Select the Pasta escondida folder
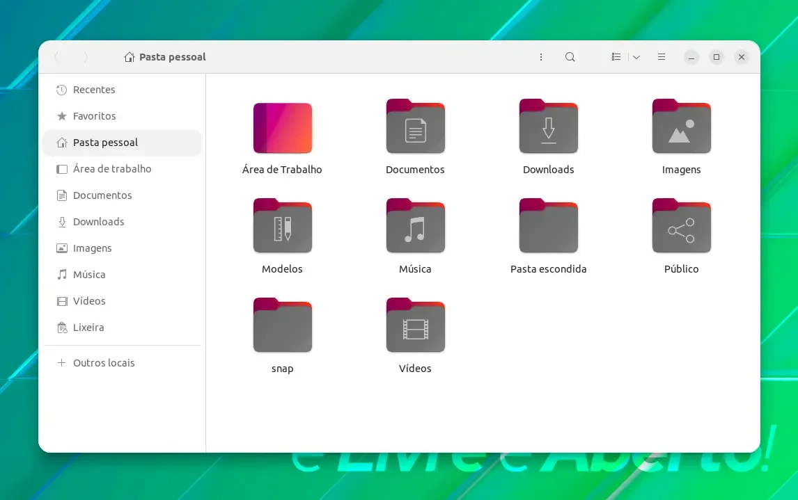This screenshot has height=500, width=798. pyautogui.click(x=549, y=225)
